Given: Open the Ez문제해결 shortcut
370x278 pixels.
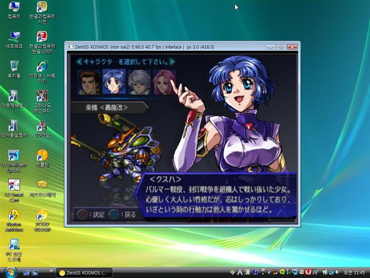Looking at the screenshot, I should pos(13,99).
